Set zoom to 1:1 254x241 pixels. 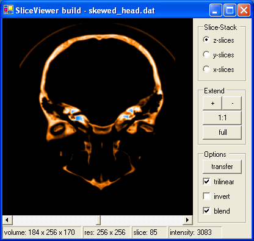pyautogui.click(x=222, y=118)
